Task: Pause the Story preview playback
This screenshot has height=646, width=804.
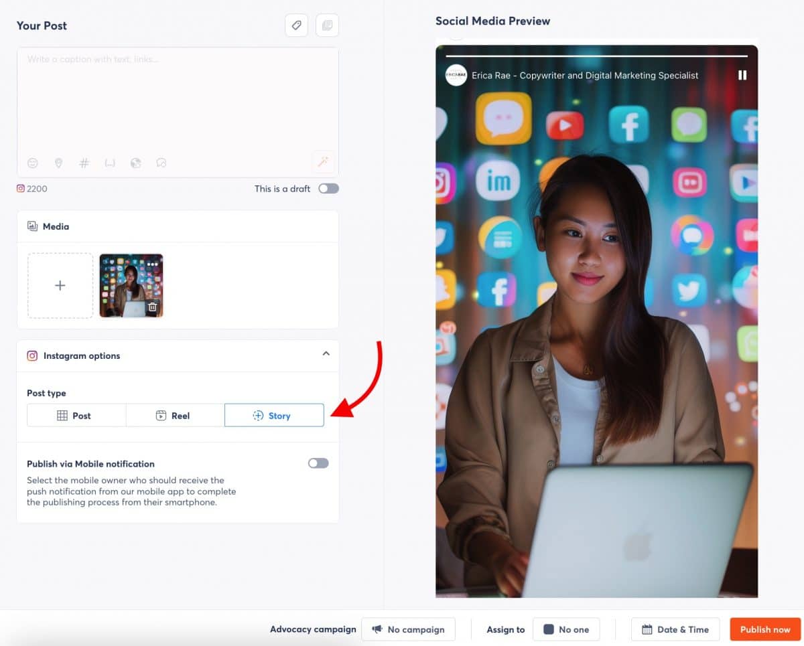Action: (742, 75)
